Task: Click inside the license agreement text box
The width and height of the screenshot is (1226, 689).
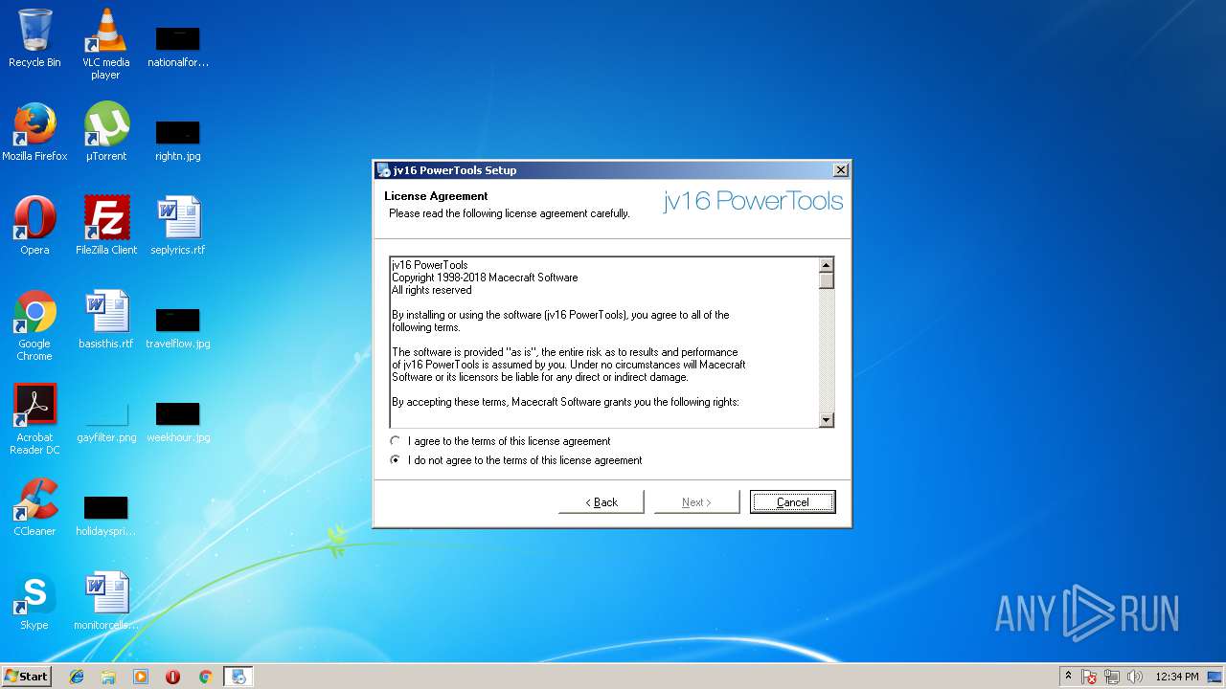Action: (604, 342)
